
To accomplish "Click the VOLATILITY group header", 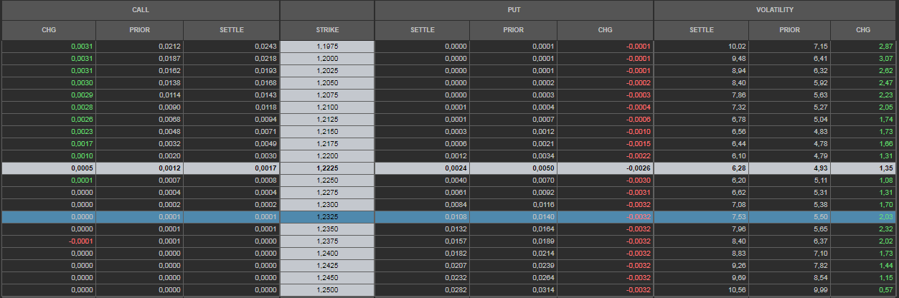I will 776,10.
